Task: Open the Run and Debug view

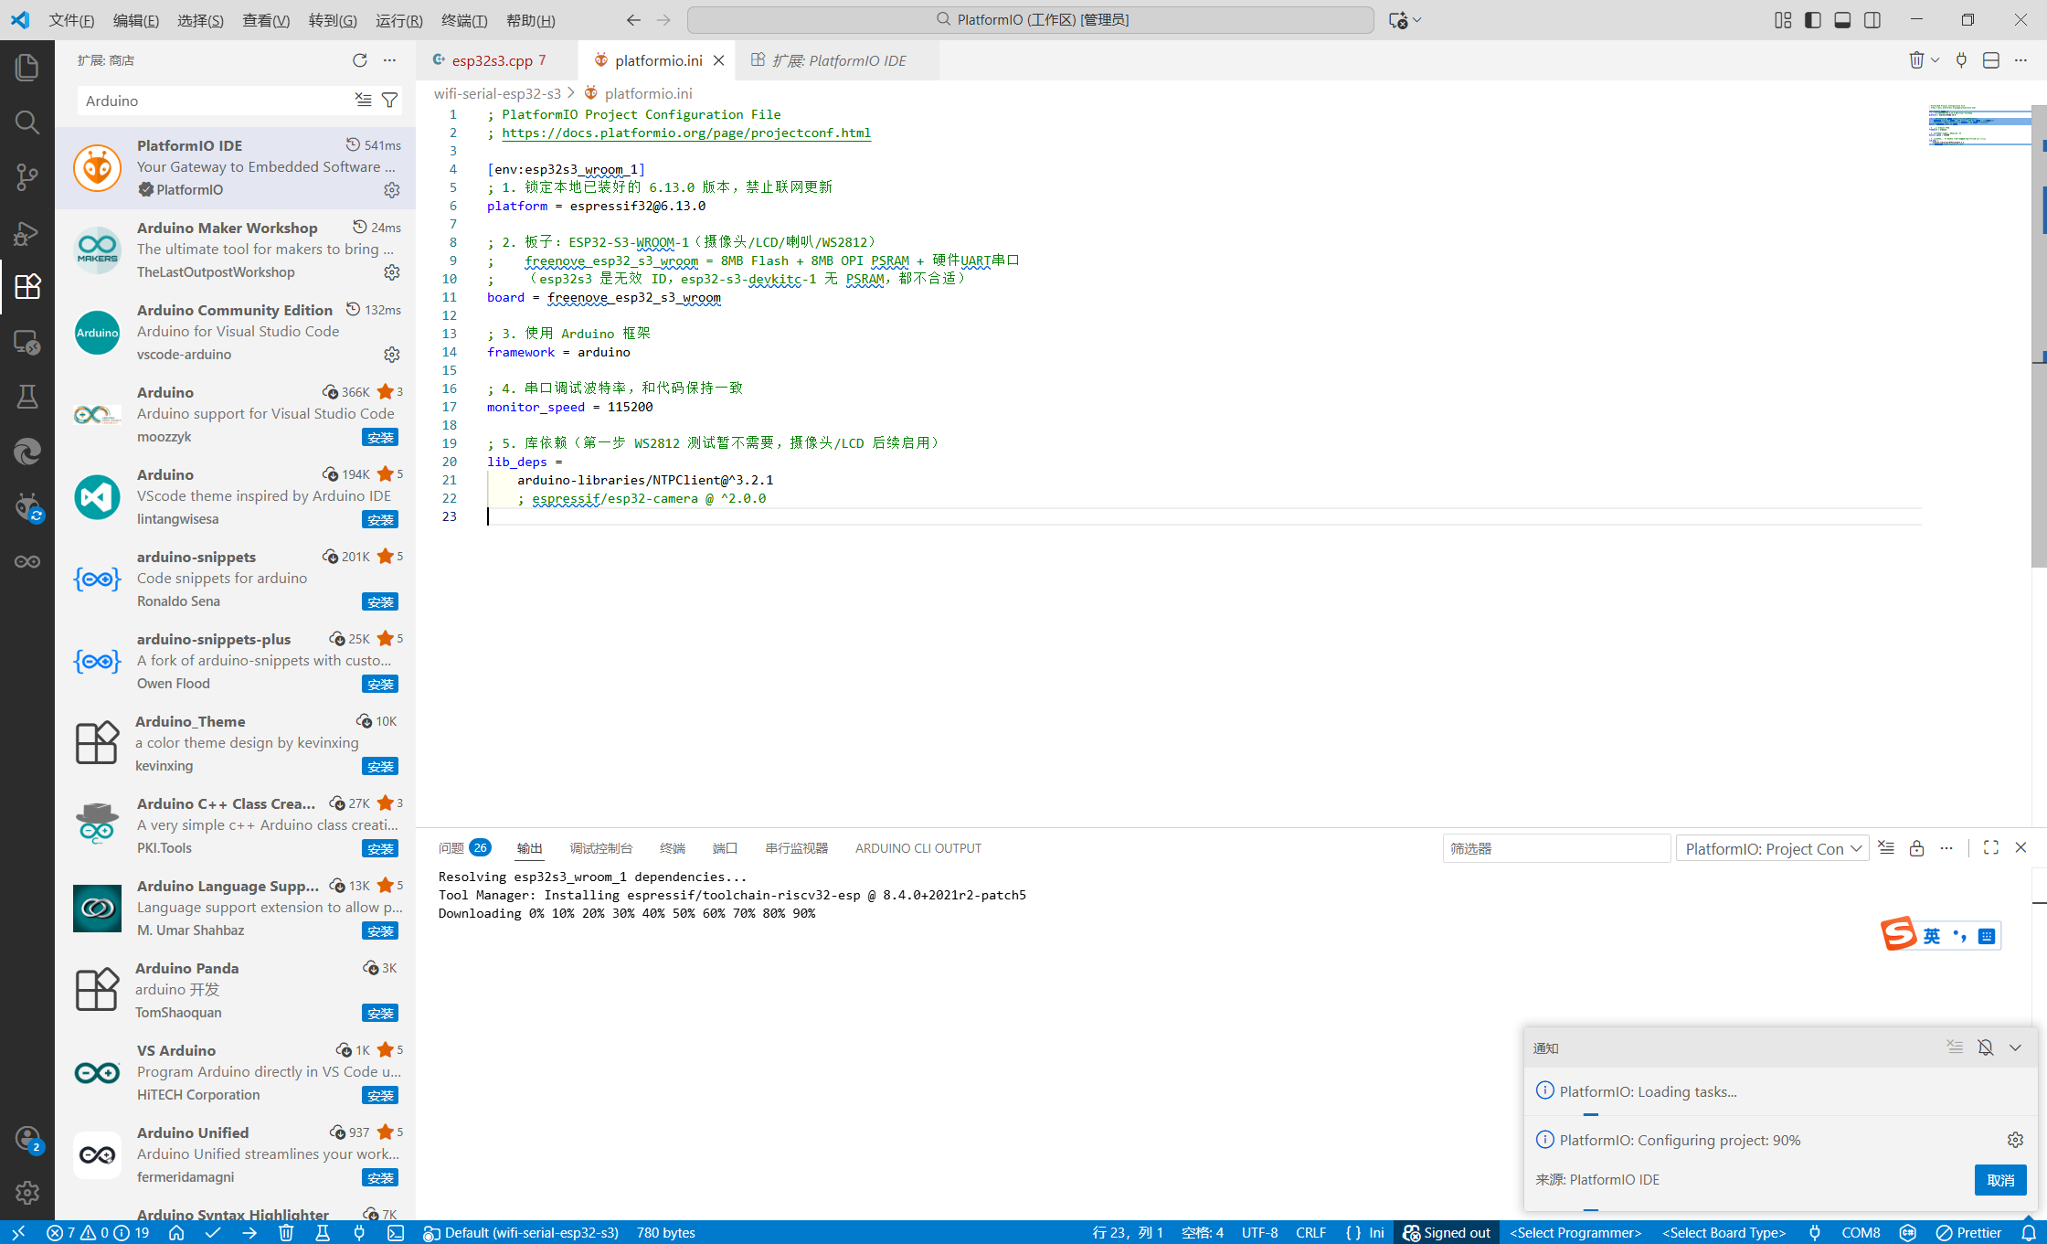Action: click(27, 232)
